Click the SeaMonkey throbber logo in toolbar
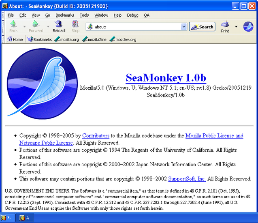 pos(248,26)
